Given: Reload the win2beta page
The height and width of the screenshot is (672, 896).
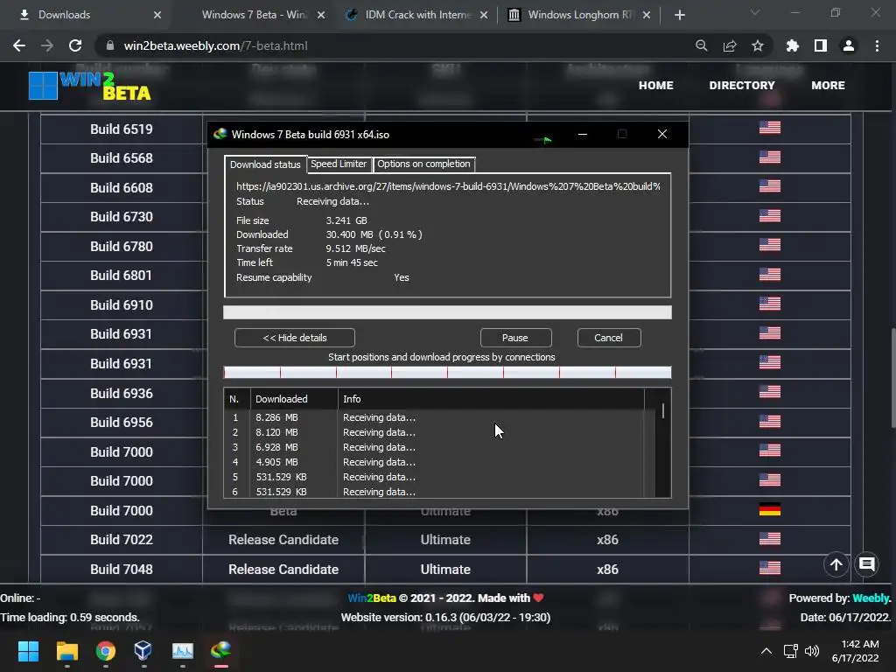Looking at the screenshot, I should [75, 45].
